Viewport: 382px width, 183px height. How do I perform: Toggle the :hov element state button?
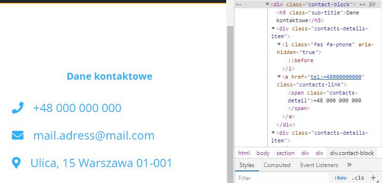[x=340, y=178]
